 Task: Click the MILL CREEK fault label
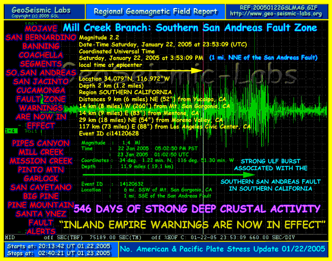tap(41, 152)
